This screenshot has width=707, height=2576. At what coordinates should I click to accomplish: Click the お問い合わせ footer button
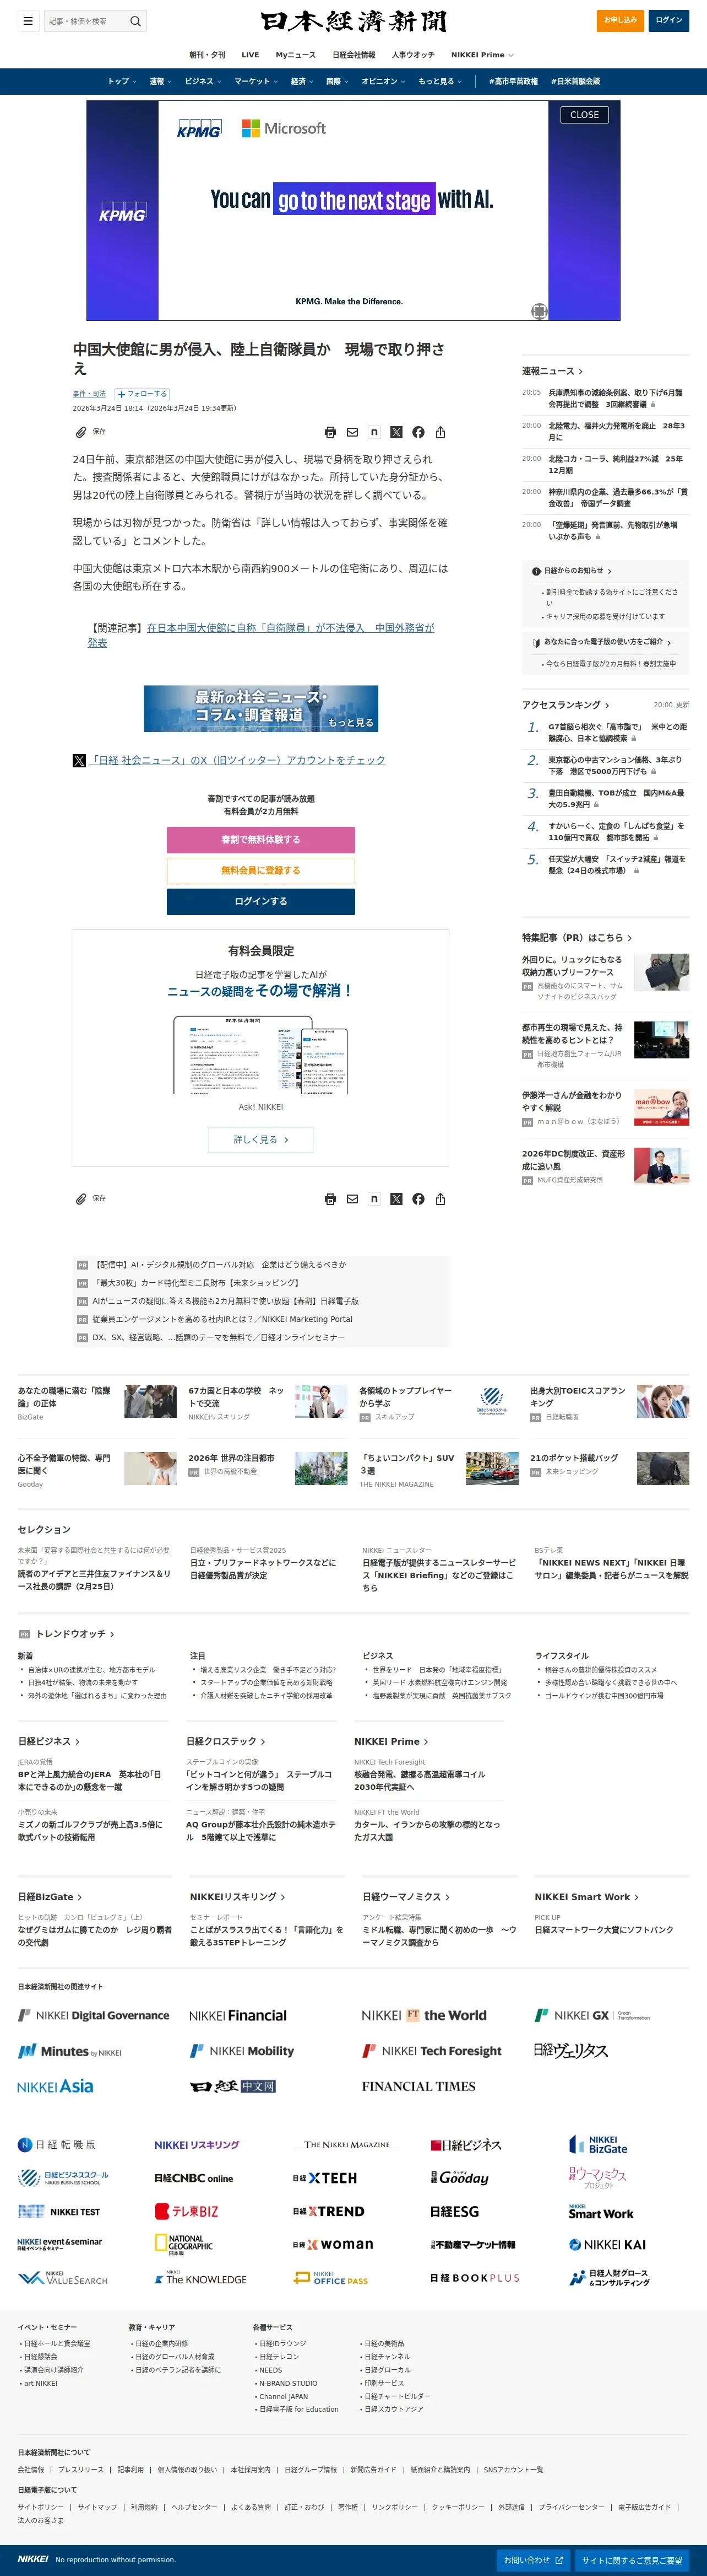pos(533,2560)
